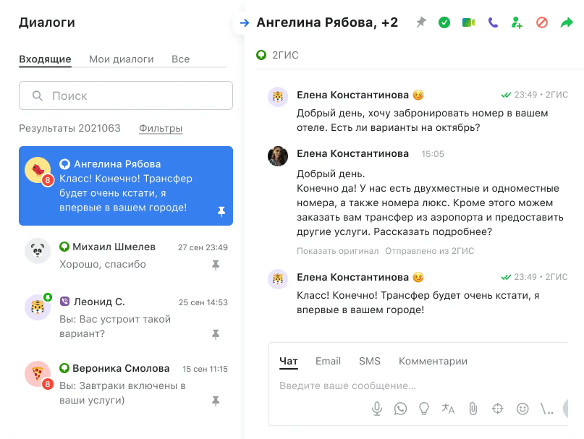Click the crosshair target icon
584x439 pixels.
tap(498, 409)
